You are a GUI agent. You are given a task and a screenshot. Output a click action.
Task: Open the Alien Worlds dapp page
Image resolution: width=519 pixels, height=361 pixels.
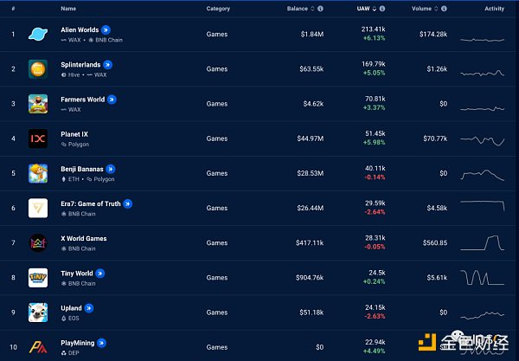(x=80, y=29)
